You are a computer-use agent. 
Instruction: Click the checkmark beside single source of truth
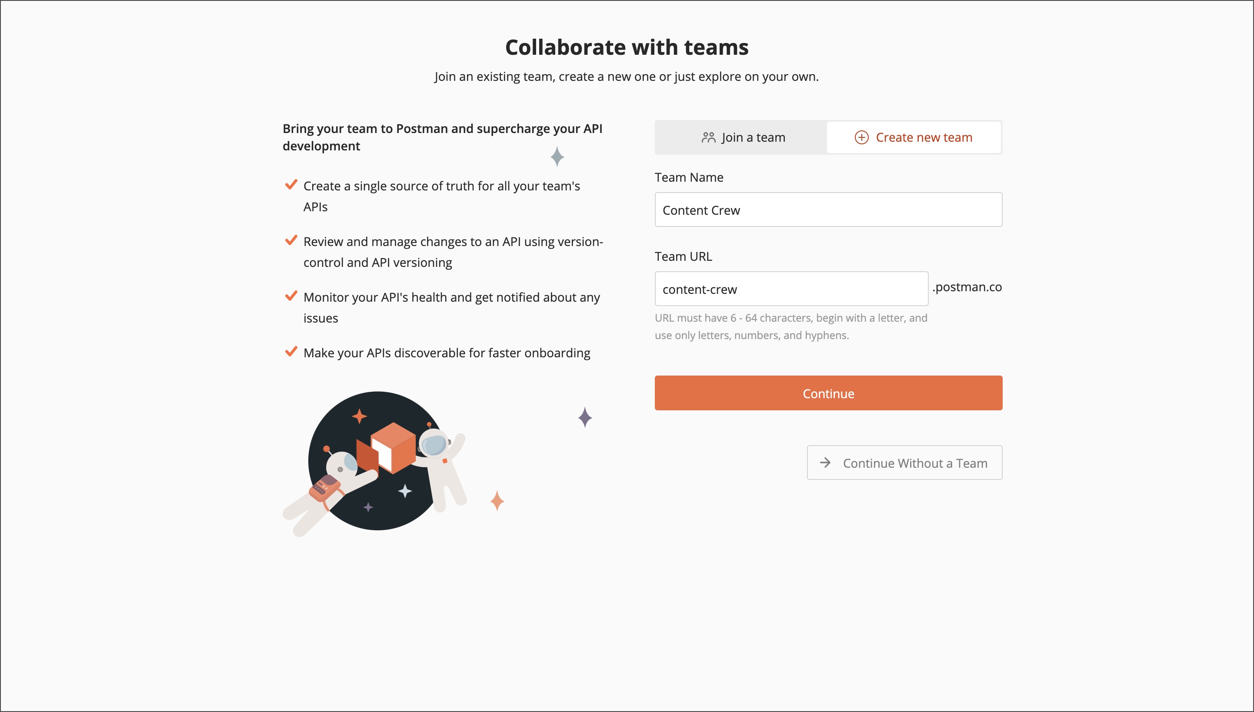[x=291, y=185]
